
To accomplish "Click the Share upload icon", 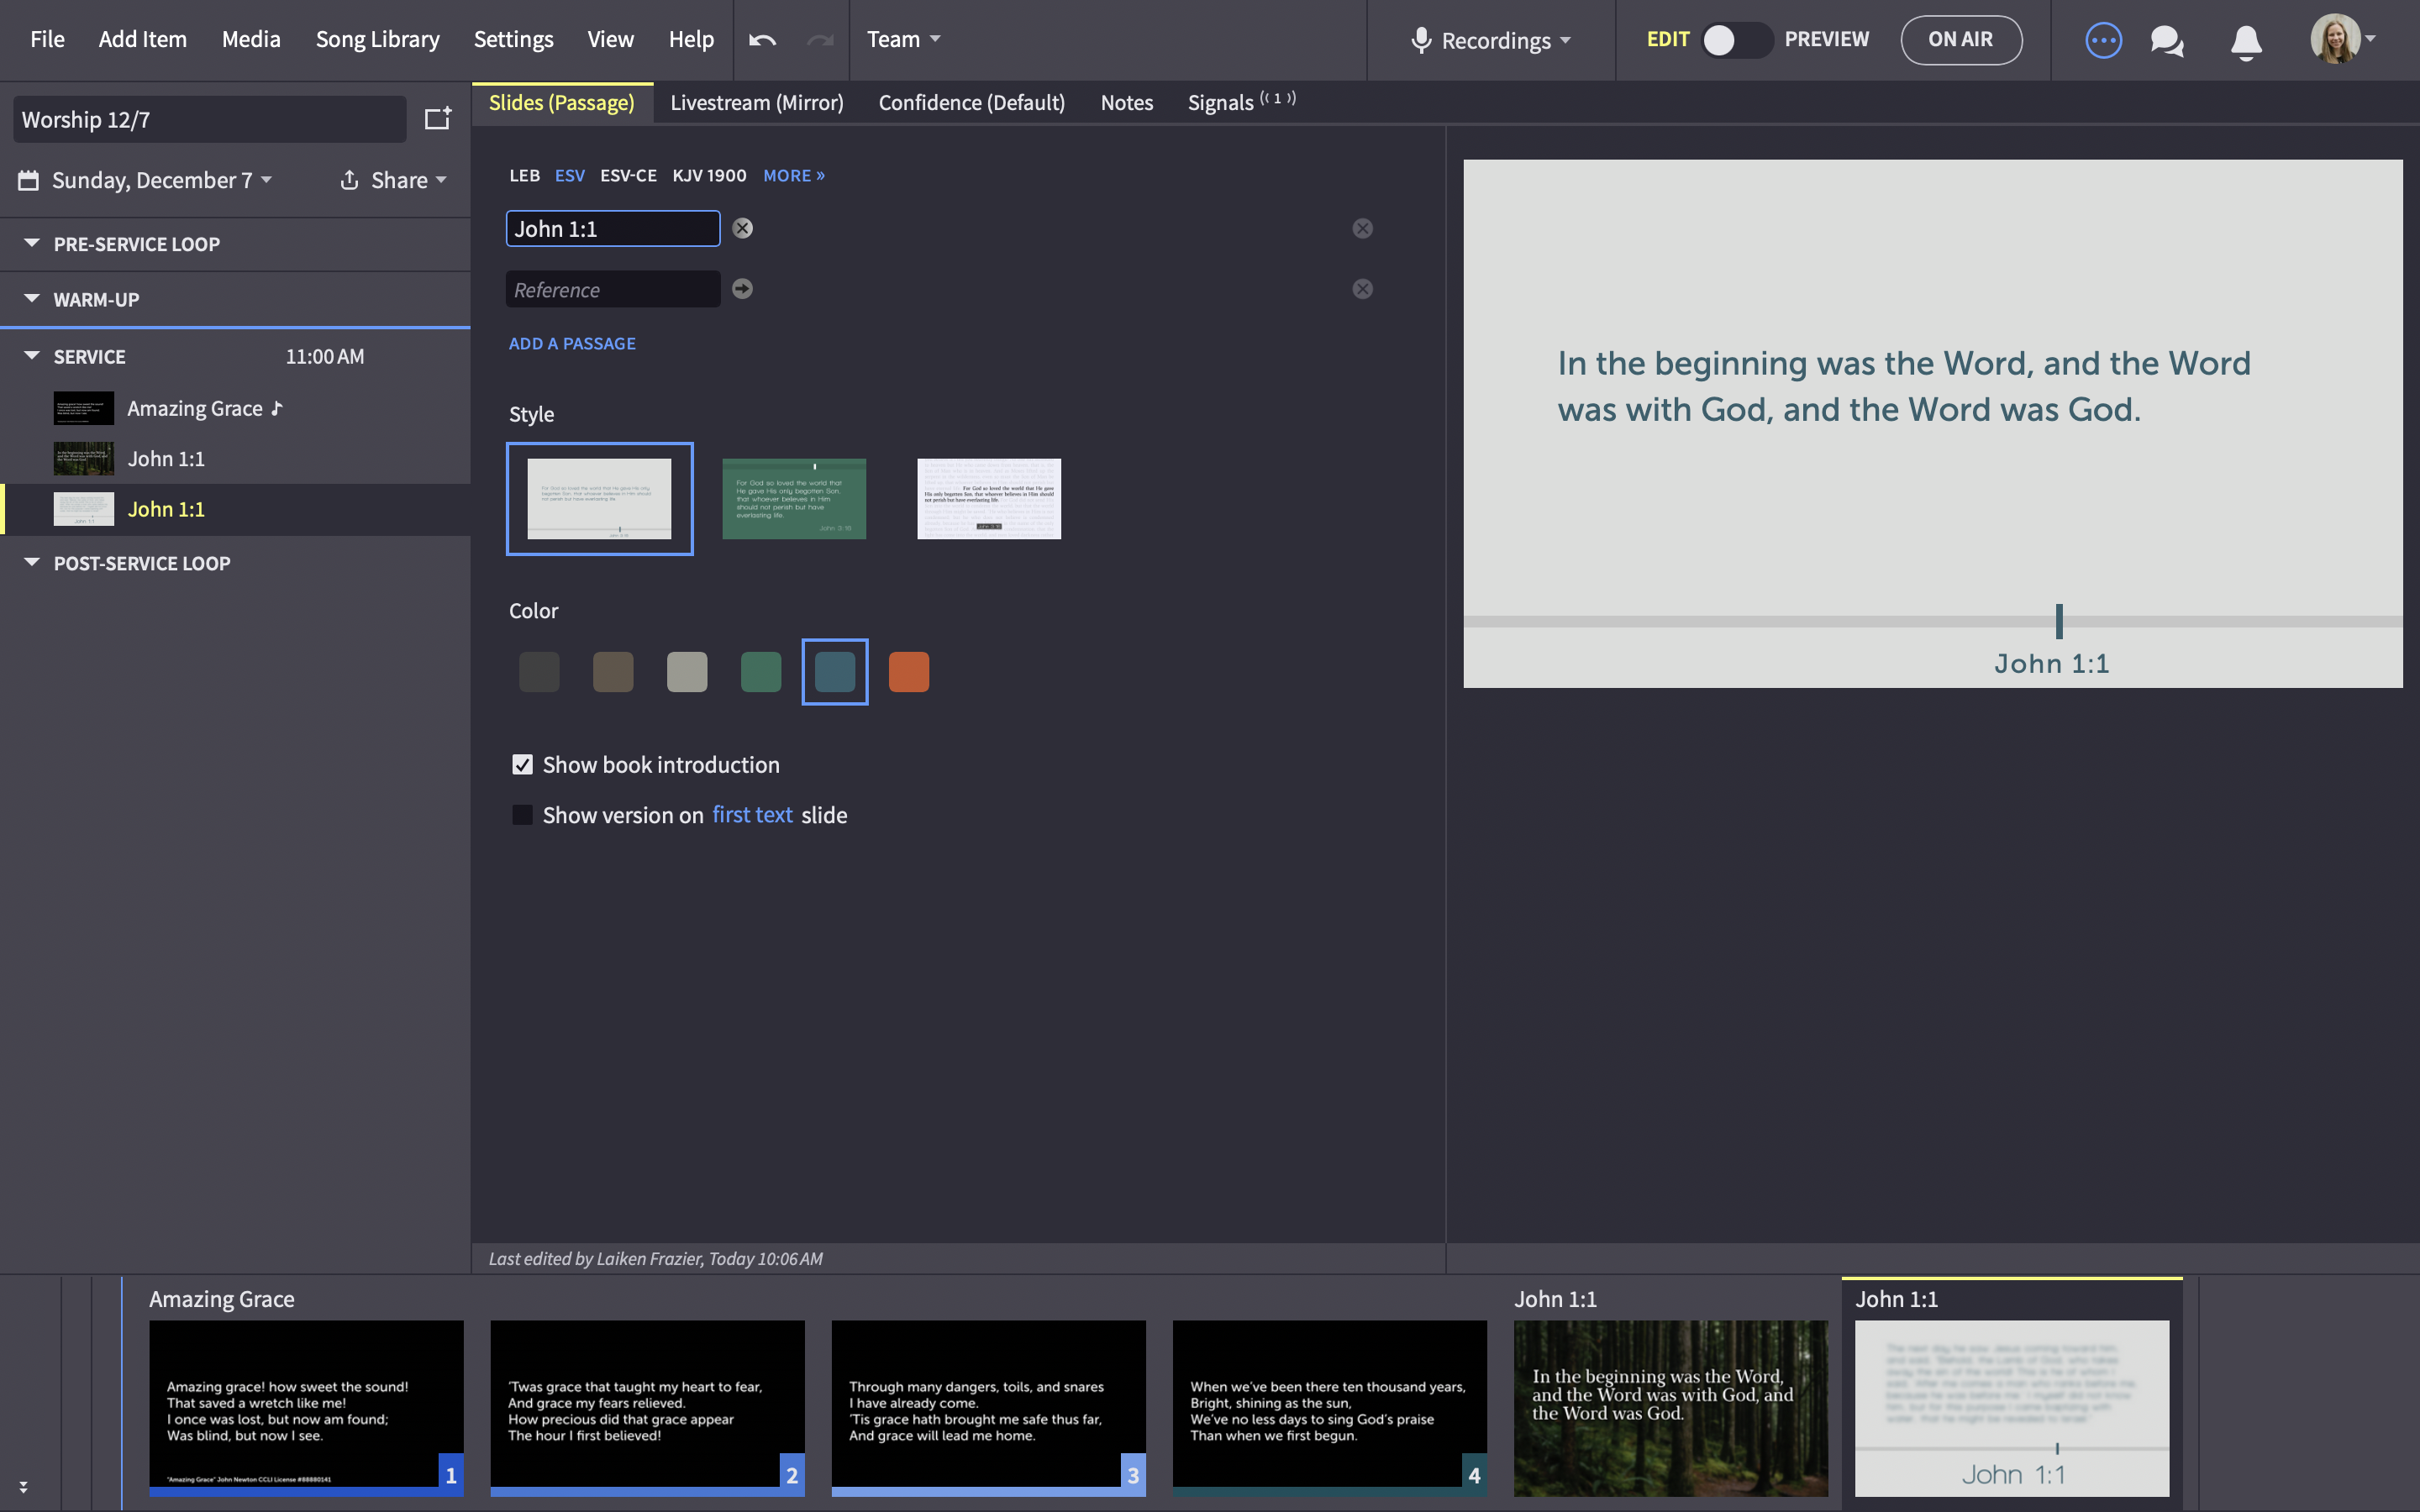I will point(349,180).
